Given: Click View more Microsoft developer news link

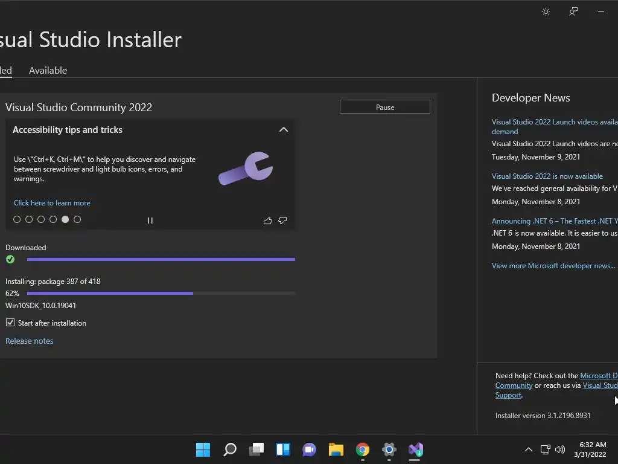Looking at the screenshot, I should click(553, 266).
